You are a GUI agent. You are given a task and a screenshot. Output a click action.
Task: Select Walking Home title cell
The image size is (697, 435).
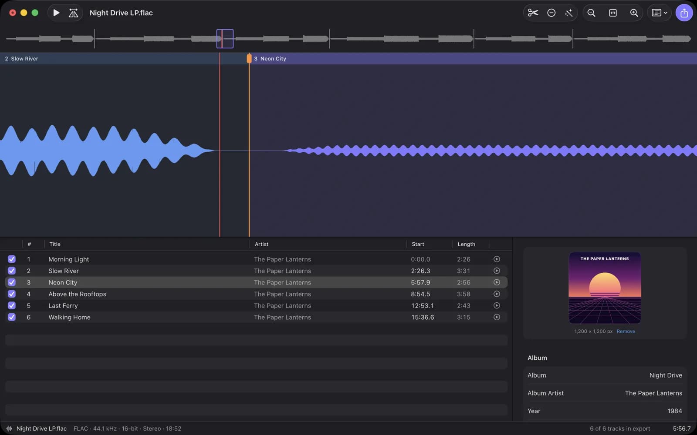pos(69,317)
